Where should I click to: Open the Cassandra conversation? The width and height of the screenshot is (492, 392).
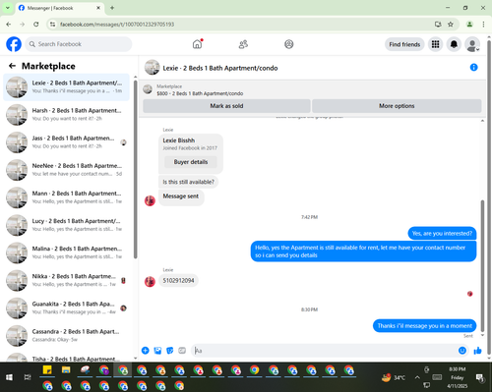click(66, 336)
